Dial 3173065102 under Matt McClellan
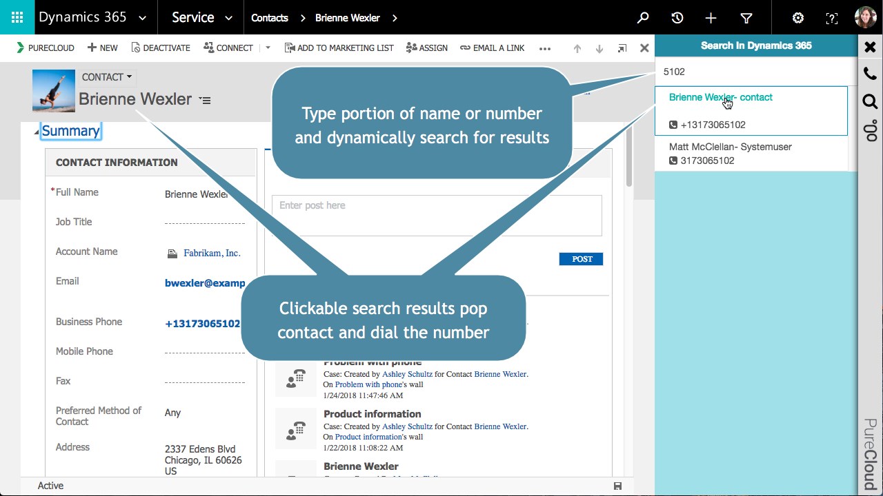 (x=702, y=161)
